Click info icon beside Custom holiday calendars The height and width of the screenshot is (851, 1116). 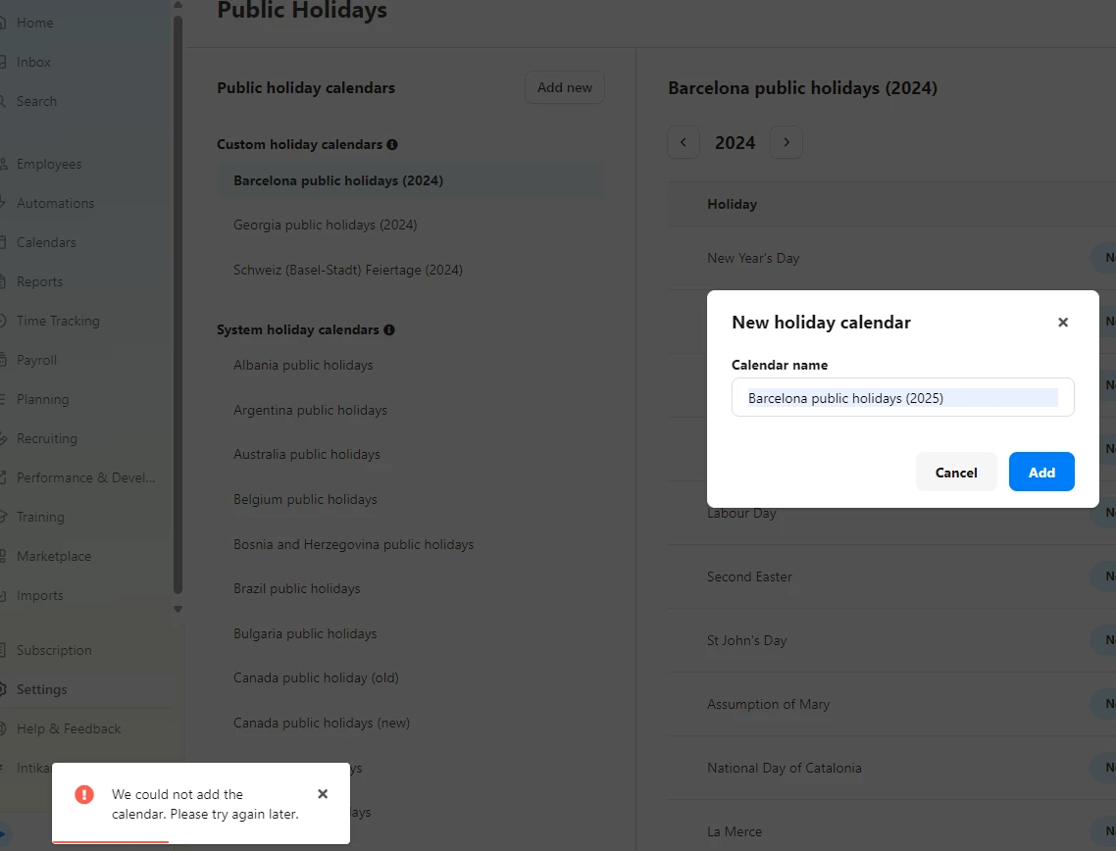click(392, 144)
